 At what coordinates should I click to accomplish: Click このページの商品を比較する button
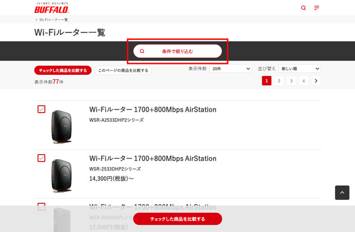(x=123, y=70)
